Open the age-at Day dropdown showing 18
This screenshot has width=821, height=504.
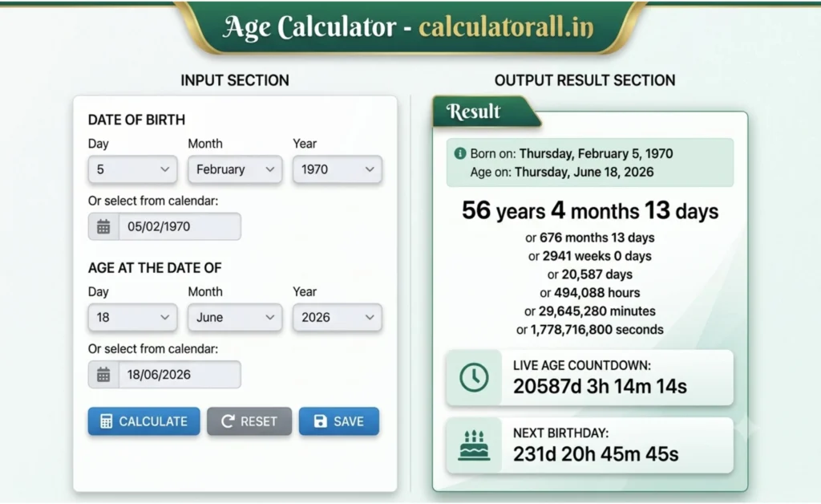[132, 317]
